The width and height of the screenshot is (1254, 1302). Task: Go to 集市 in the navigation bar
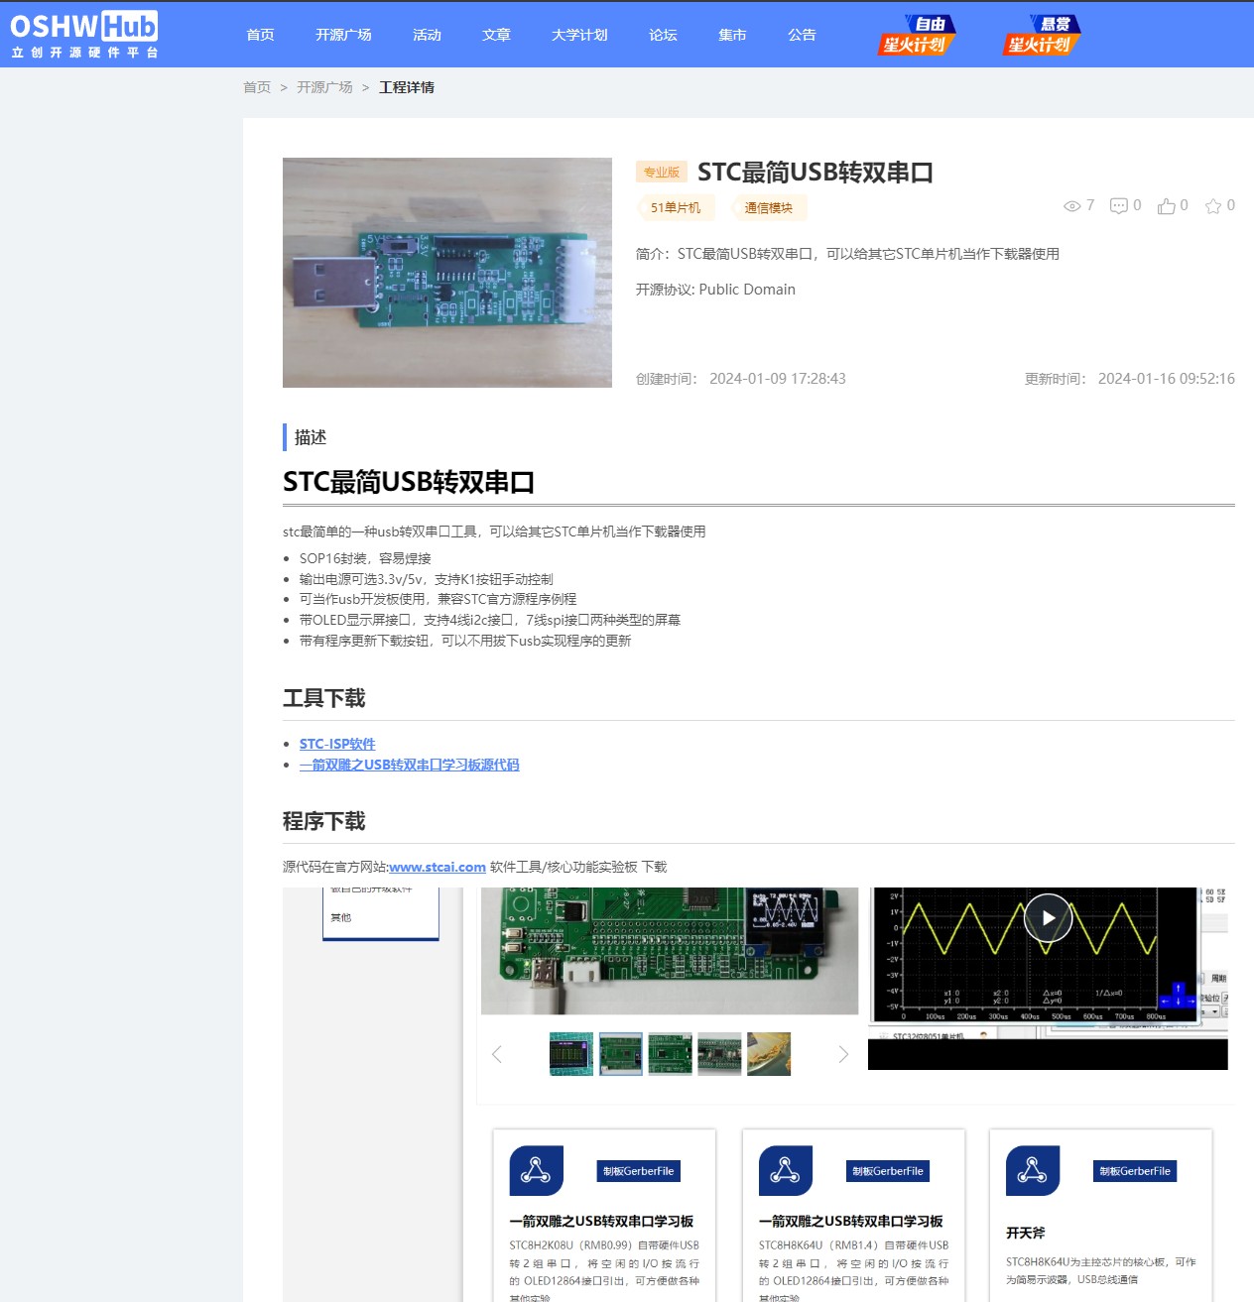pos(732,35)
